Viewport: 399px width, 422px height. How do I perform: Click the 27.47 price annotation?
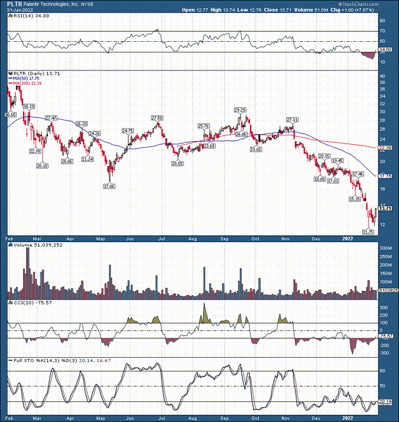(51, 118)
